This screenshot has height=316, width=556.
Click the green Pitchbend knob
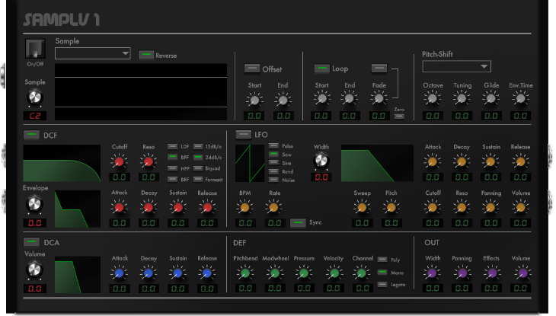tap(245, 273)
